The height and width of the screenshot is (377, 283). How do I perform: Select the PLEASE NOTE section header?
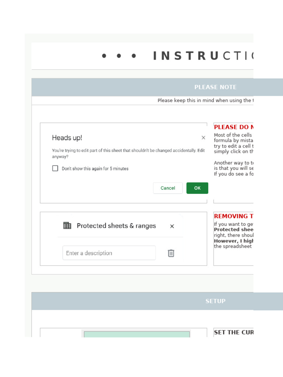click(215, 87)
